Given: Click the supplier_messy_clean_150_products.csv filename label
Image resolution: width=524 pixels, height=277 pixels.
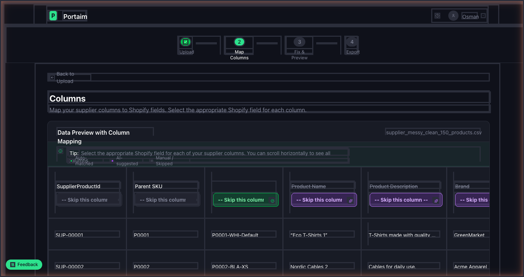Looking at the screenshot, I should point(433,132).
